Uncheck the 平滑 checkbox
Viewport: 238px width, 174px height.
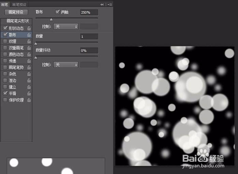click(5, 93)
